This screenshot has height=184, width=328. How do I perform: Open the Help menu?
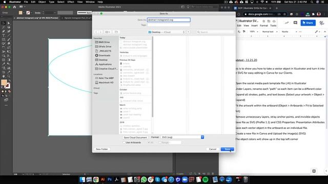100,2
